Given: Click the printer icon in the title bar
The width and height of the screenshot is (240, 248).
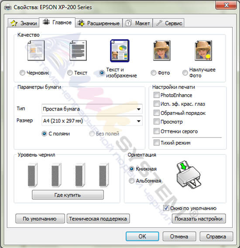Looking at the screenshot, I should (8, 7).
